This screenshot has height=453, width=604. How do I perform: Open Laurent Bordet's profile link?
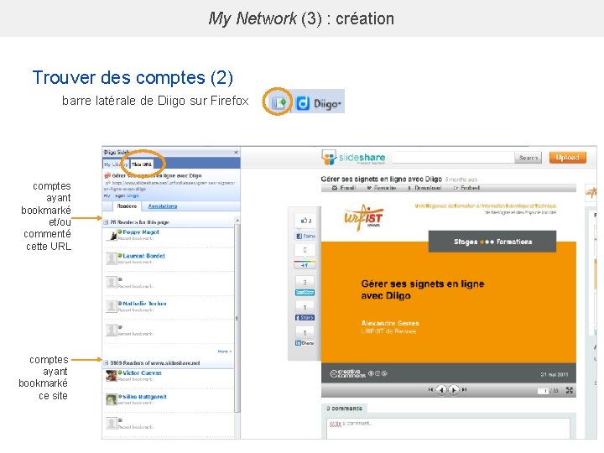tap(143, 256)
